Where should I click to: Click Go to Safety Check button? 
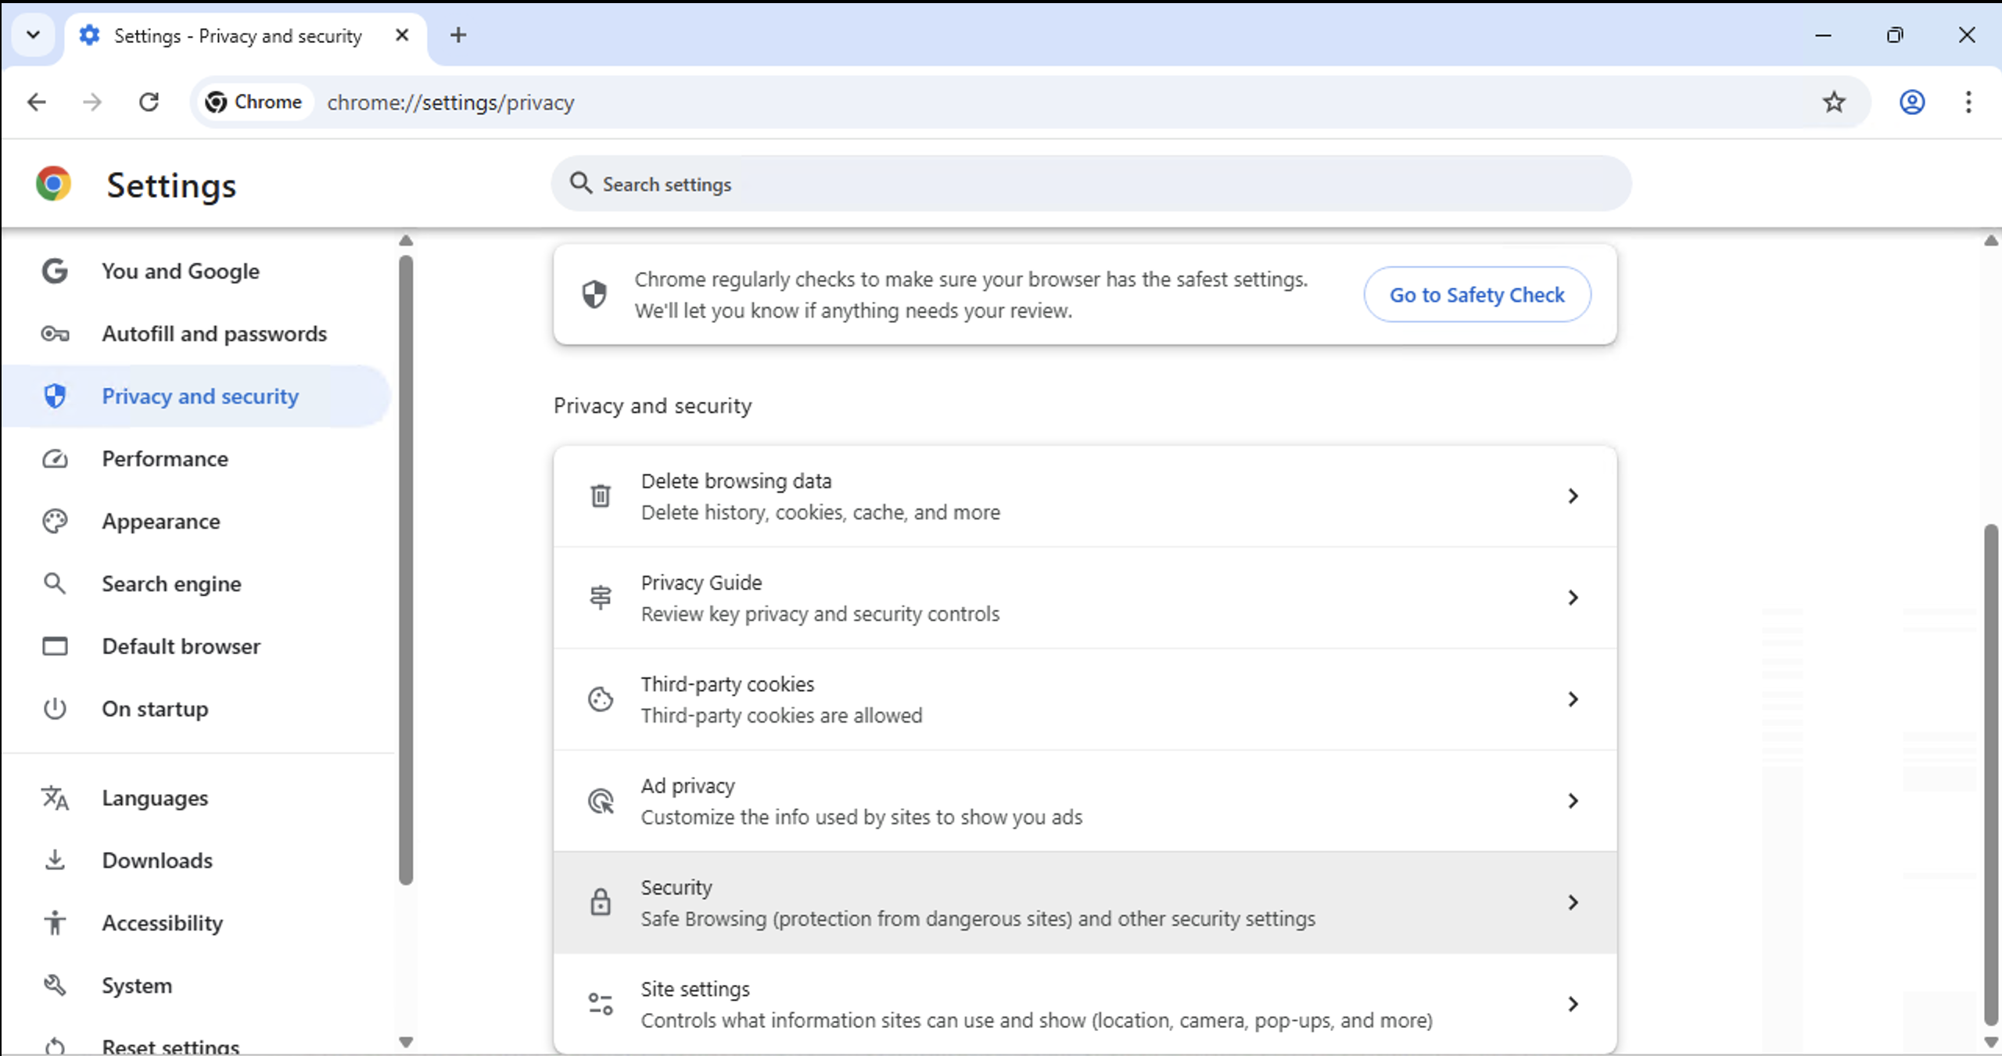pos(1476,295)
